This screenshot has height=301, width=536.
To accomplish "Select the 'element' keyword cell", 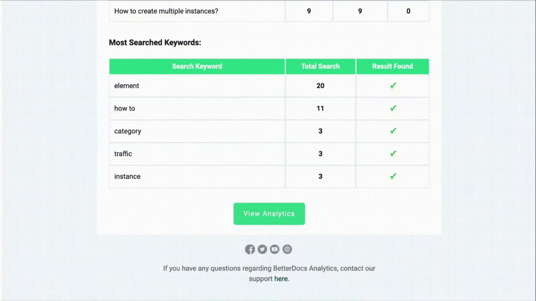I will pyautogui.click(x=197, y=86).
